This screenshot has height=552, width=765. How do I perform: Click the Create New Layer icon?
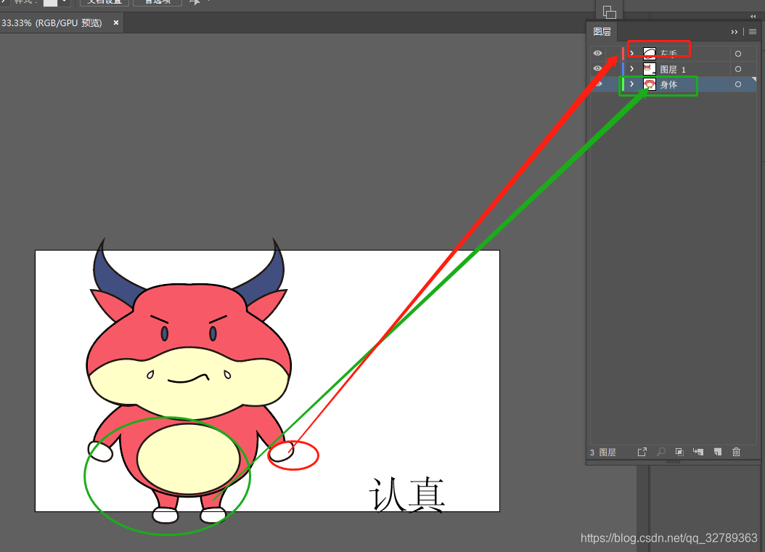click(x=718, y=452)
